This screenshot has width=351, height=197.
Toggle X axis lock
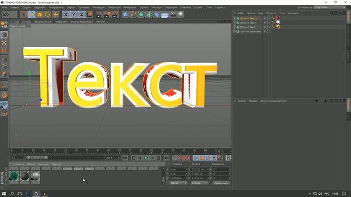(66, 15)
